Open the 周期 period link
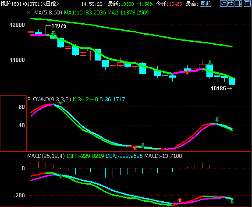The width and height of the screenshot is (252, 207). tap(206, 4)
